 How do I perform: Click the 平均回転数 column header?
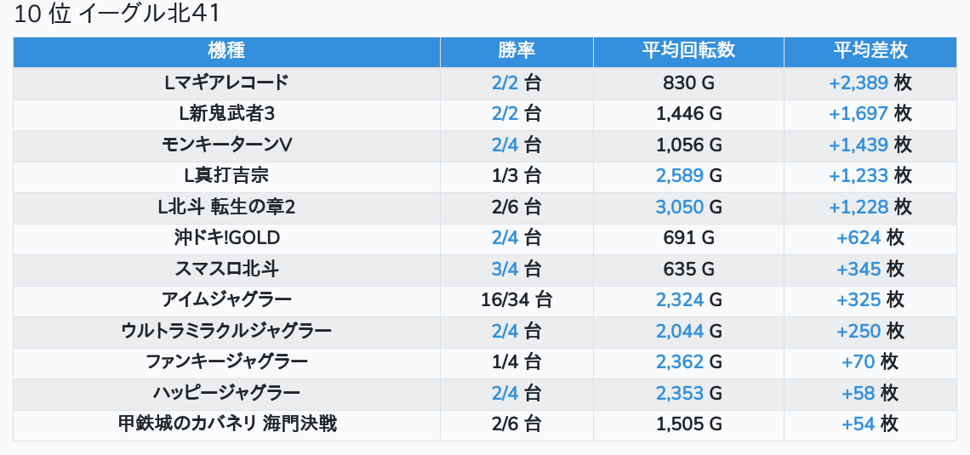click(x=688, y=51)
